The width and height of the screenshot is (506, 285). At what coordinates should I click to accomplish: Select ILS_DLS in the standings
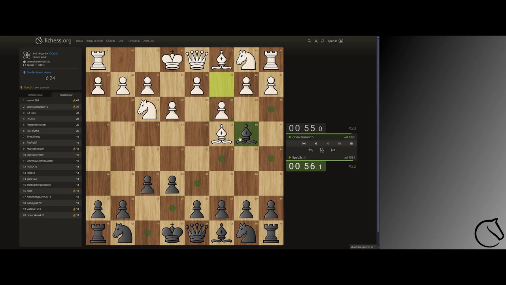click(50, 113)
